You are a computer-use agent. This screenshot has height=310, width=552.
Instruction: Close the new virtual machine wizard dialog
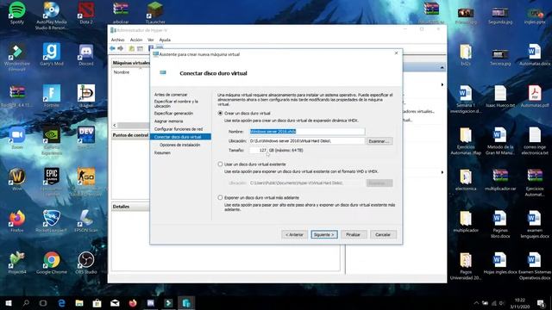[x=396, y=53]
